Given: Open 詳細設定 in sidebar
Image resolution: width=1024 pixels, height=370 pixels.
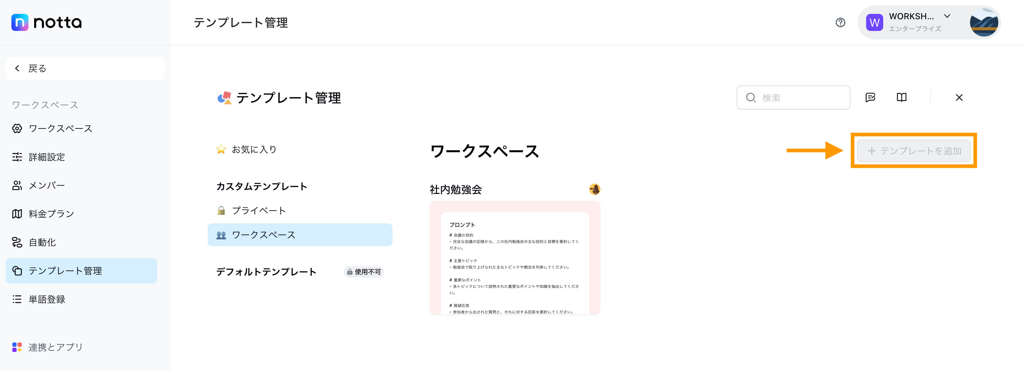Looking at the screenshot, I should 81,157.
